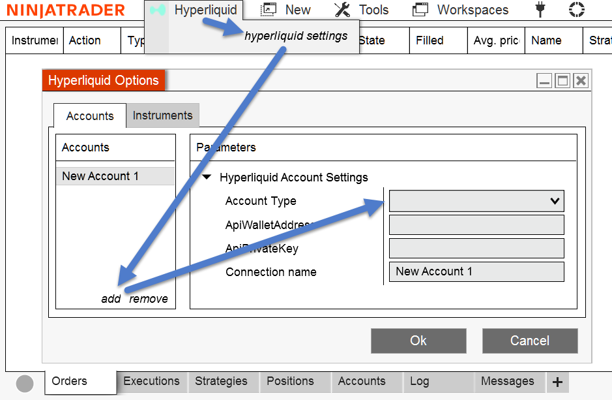Add a new tab with plus icon

click(557, 382)
